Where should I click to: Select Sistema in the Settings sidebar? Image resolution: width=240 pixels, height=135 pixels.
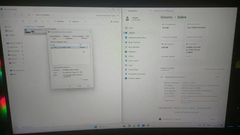pos(130,33)
